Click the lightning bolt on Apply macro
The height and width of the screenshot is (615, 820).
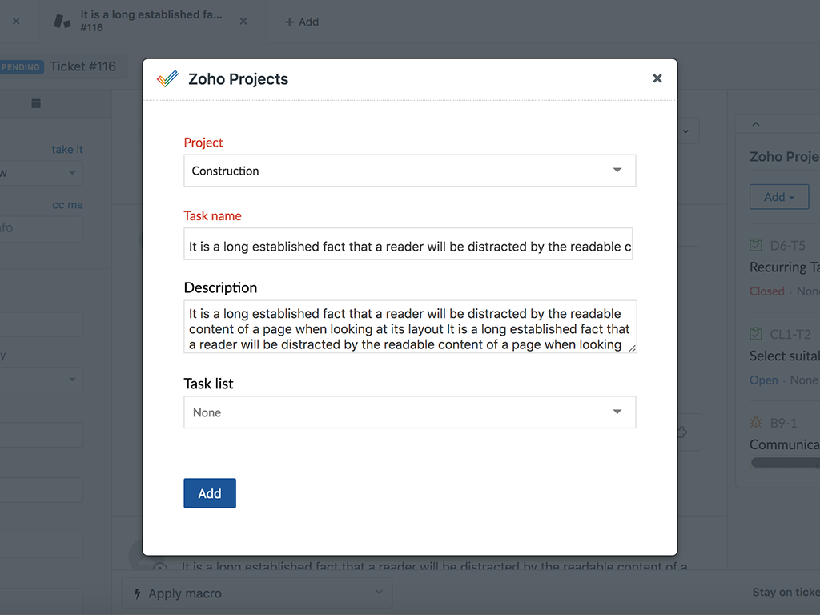pyautogui.click(x=139, y=593)
